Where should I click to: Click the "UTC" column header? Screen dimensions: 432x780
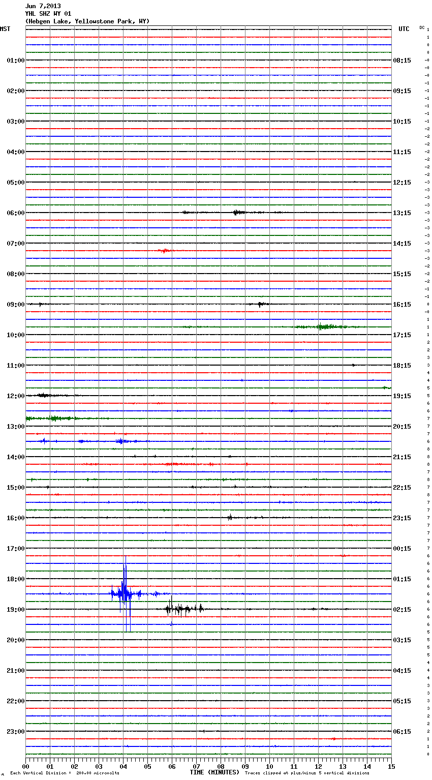[404, 29]
